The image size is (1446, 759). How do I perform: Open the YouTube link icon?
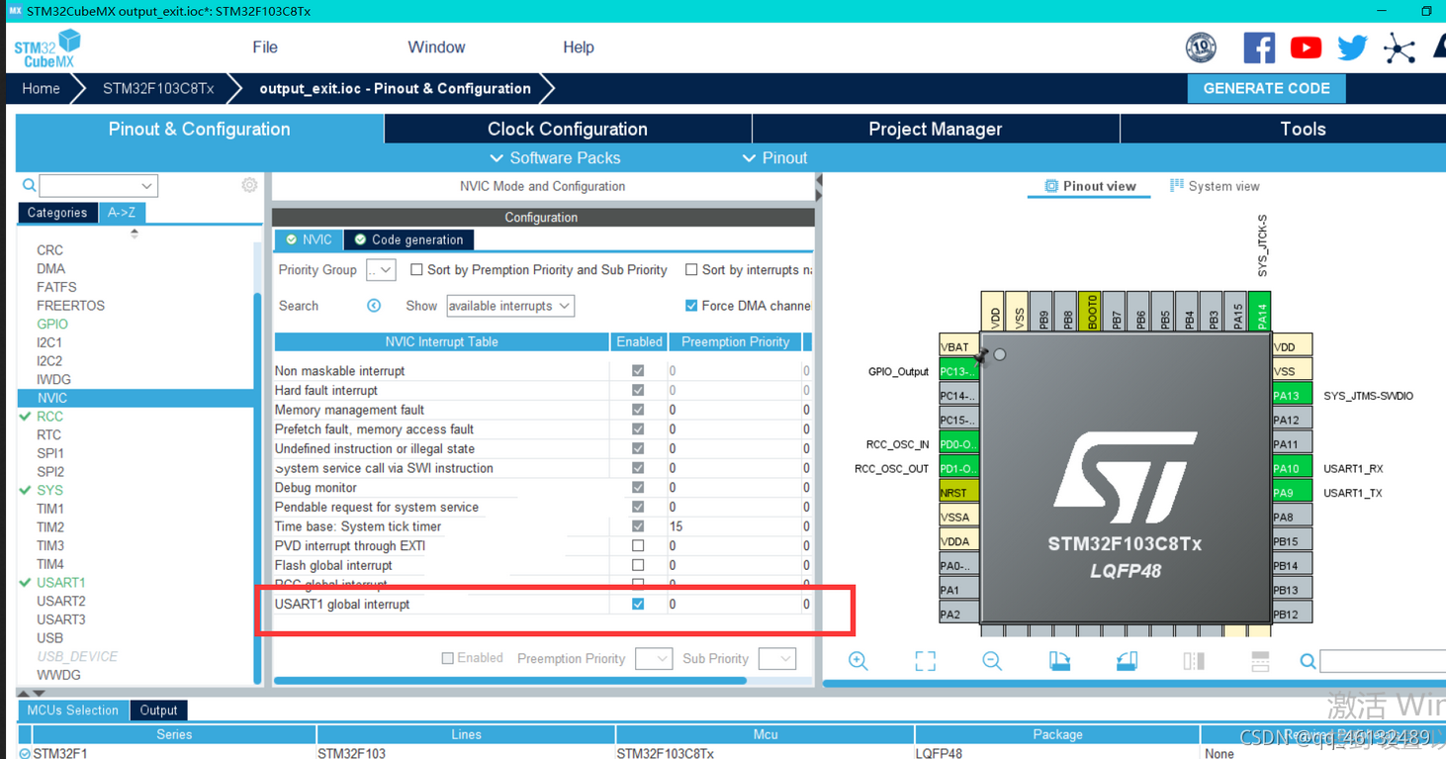[x=1306, y=47]
